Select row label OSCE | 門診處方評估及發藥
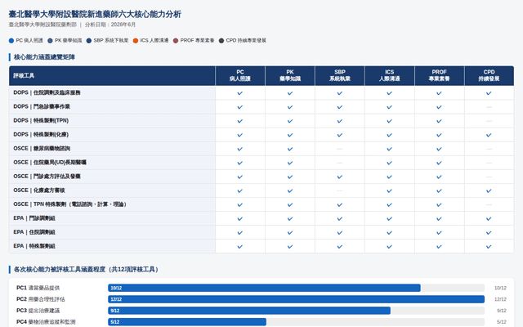523x327 pixels. tap(47, 177)
